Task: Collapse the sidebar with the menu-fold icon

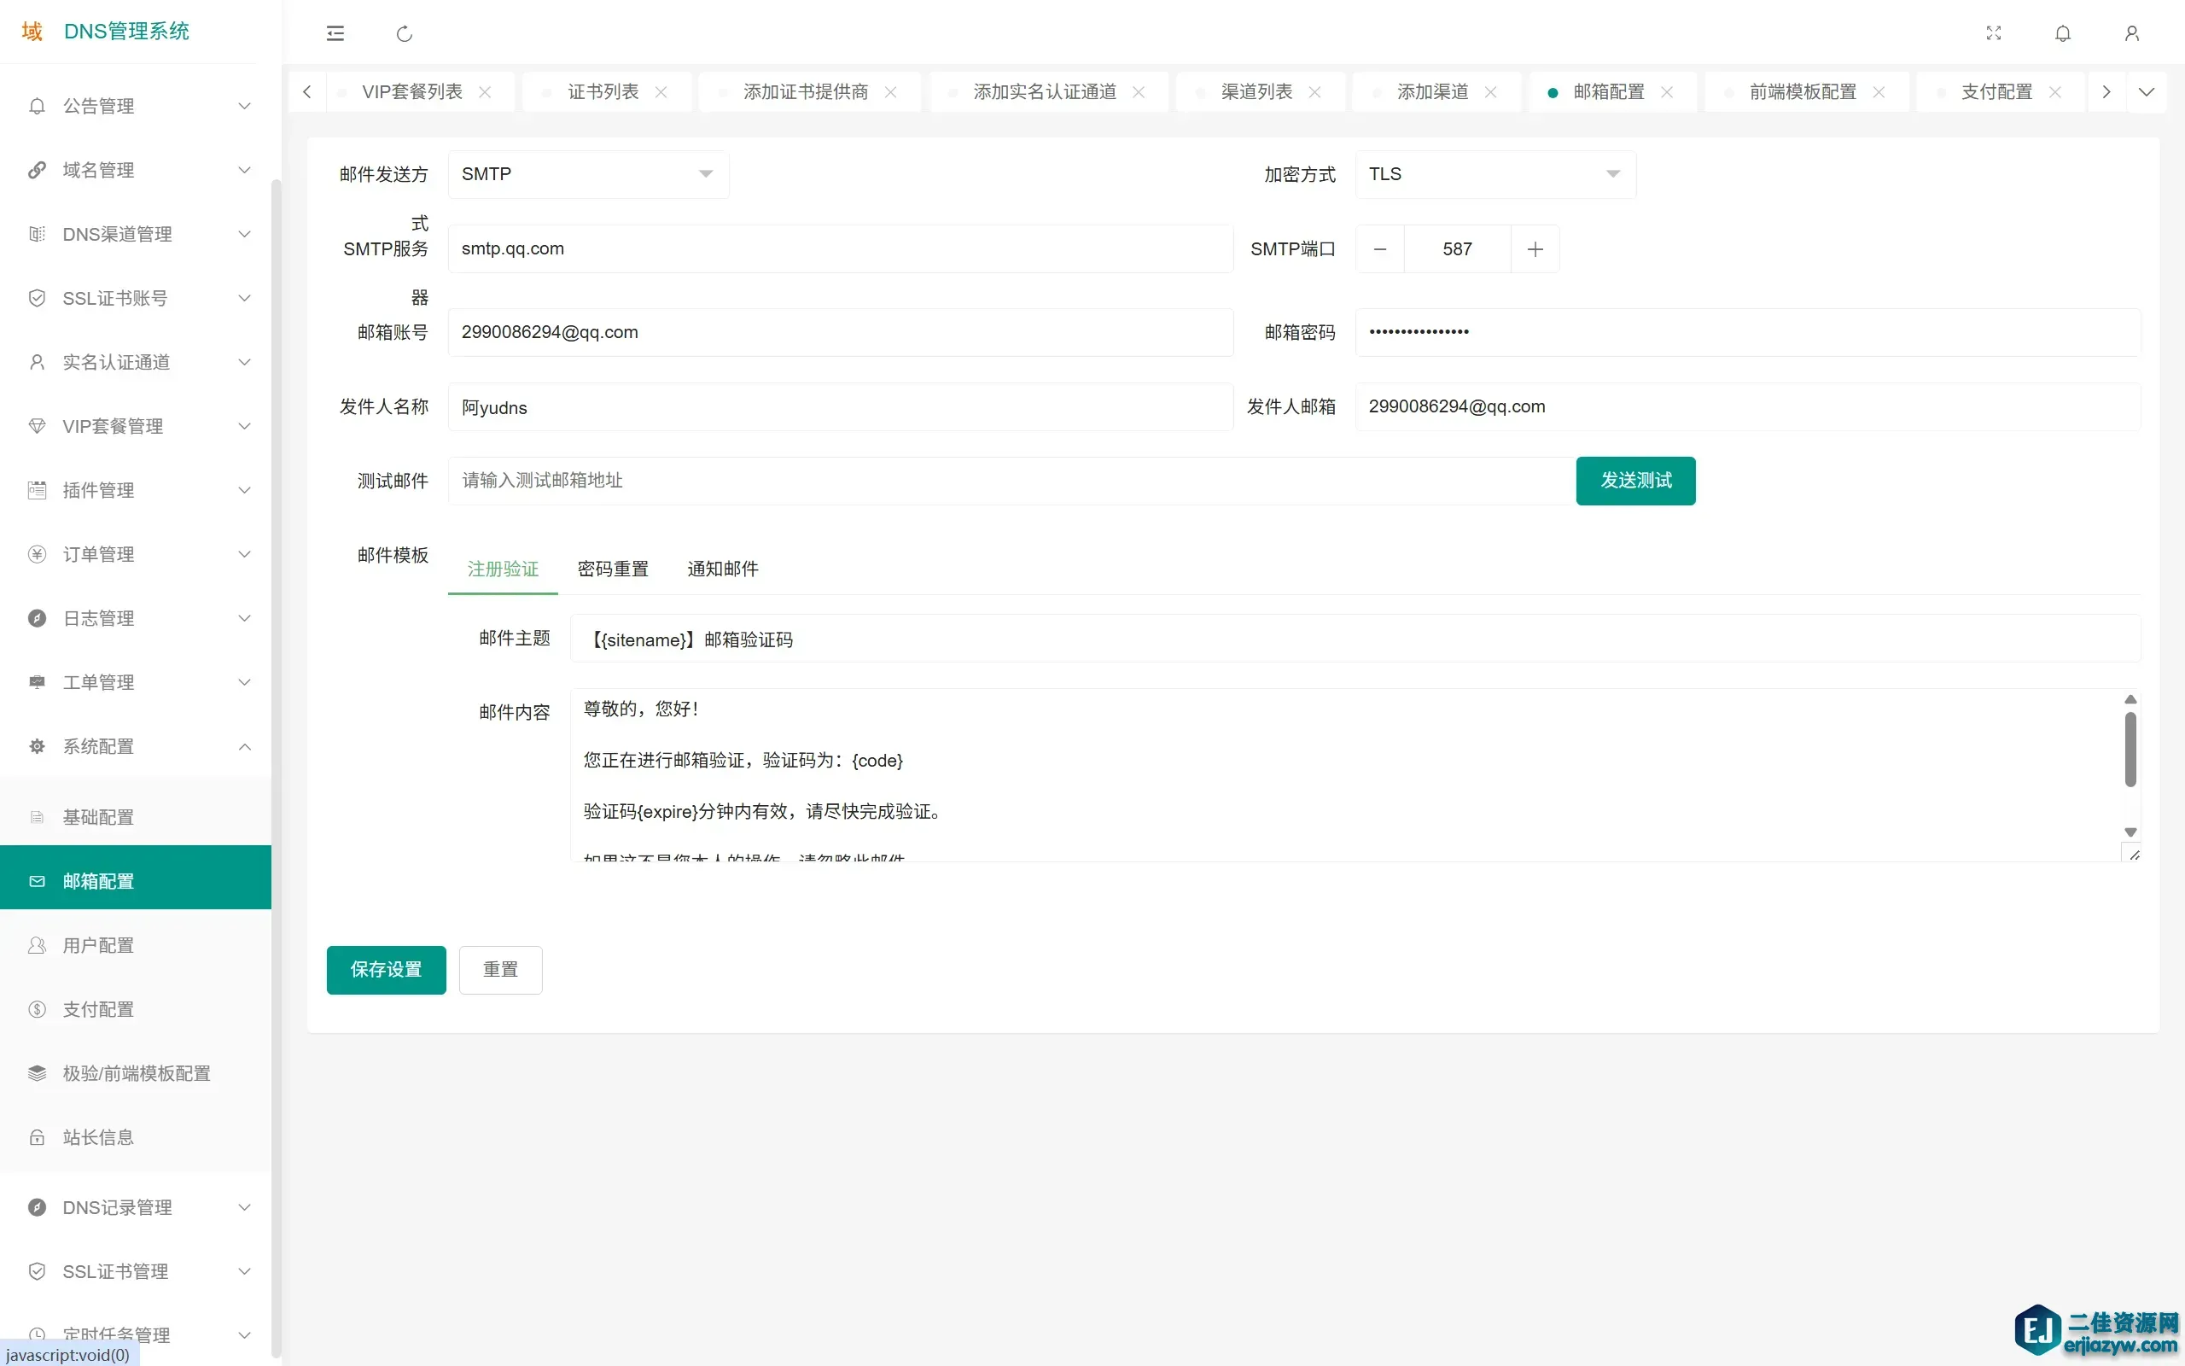Action: coord(335,33)
